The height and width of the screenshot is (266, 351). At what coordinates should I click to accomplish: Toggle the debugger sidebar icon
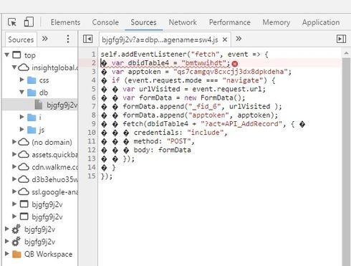(341, 39)
